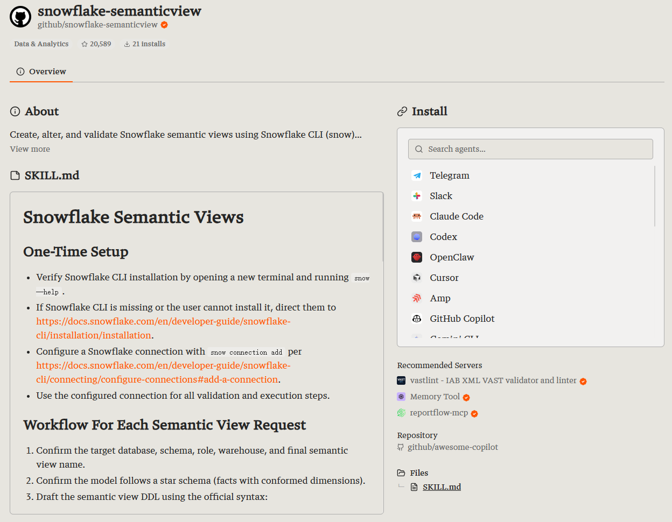672x522 pixels.
Task: Click the repository fork icon
Action: pos(401,447)
